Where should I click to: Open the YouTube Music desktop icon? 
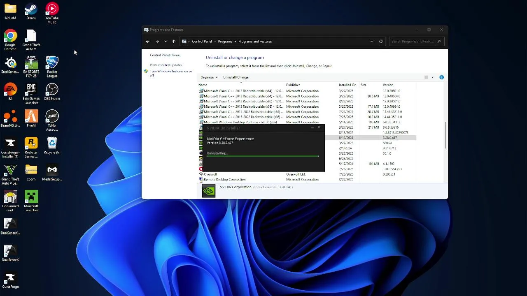coord(52,14)
